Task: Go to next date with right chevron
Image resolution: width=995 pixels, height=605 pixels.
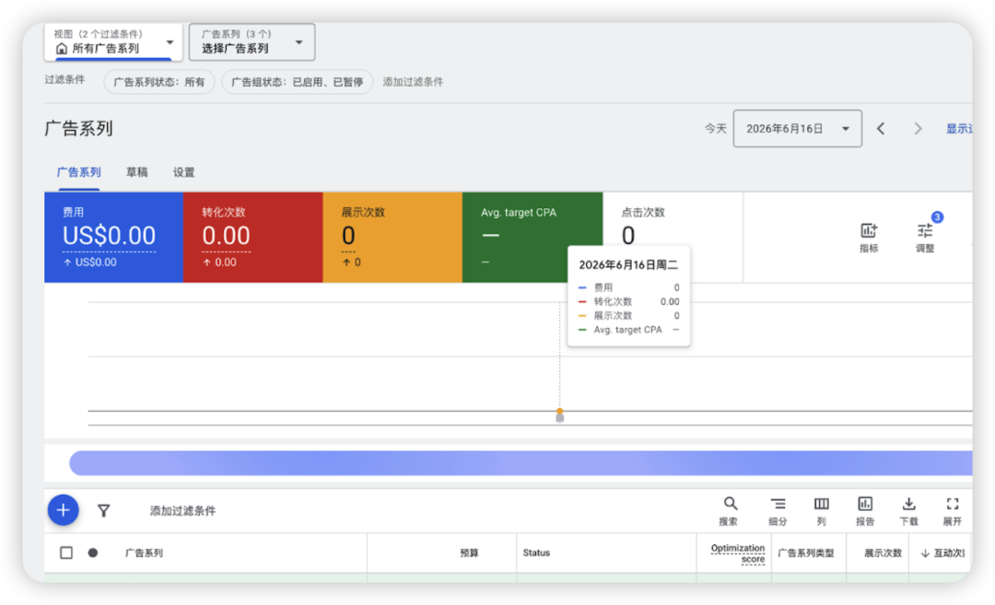Action: 918,129
